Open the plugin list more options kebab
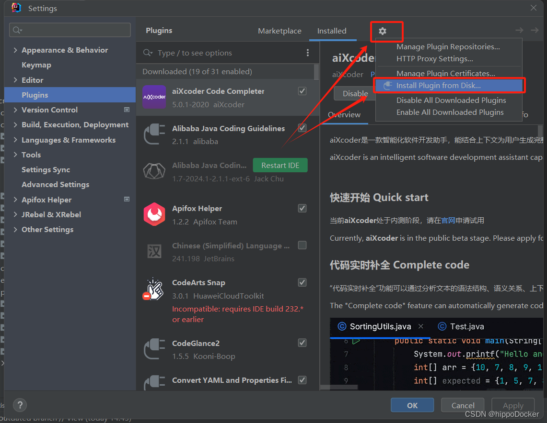Viewport: 547px width, 423px height. tap(307, 53)
